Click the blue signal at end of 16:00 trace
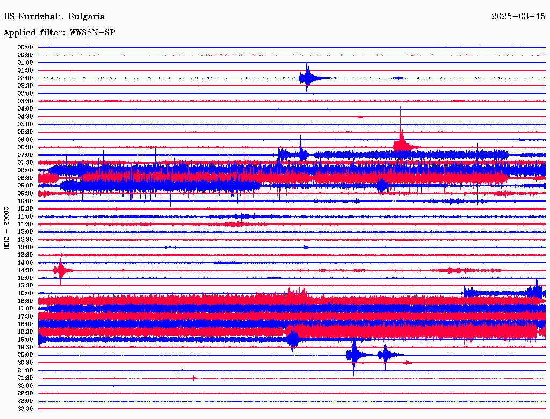This screenshot has width=550, height=419. tap(535, 291)
